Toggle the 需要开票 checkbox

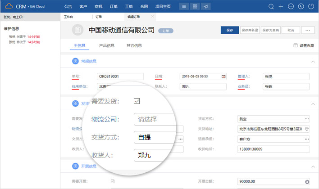coord(113,181)
